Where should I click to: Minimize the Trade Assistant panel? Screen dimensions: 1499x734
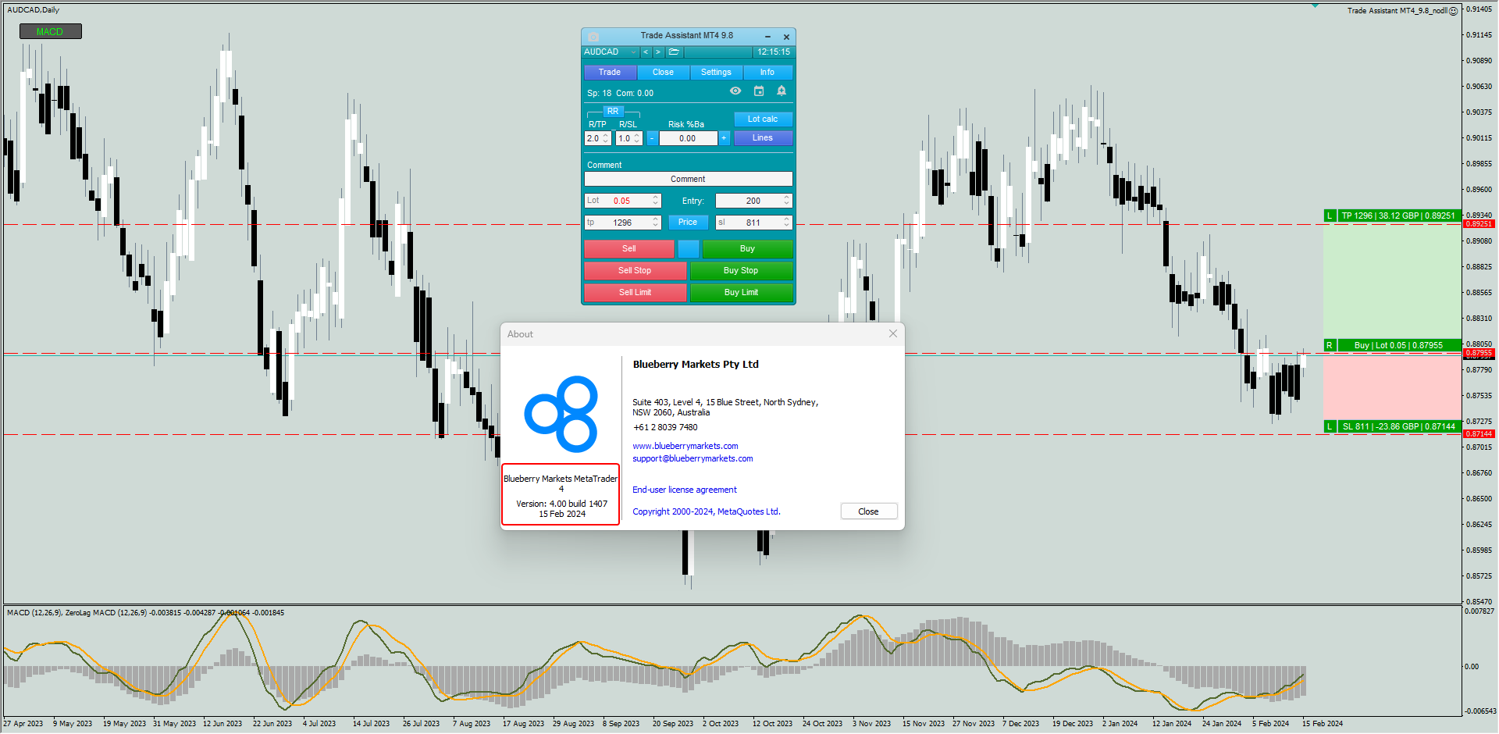767,37
